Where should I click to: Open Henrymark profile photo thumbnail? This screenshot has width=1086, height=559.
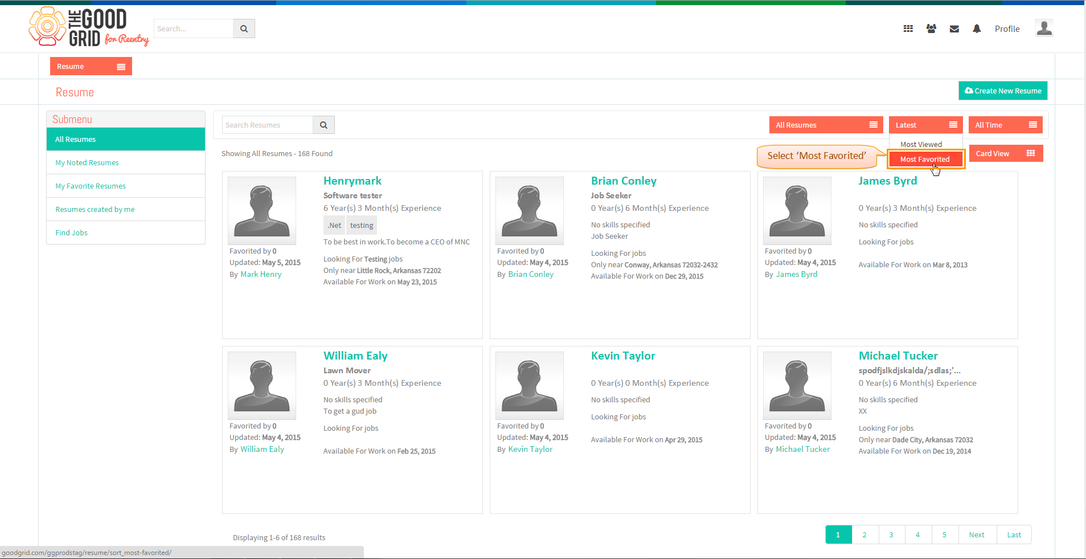[x=262, y=210]
